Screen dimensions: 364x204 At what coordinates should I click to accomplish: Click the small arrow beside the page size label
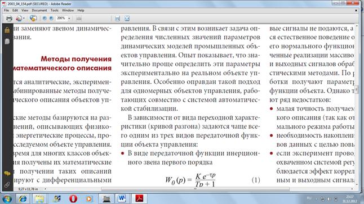pos(45,189)
